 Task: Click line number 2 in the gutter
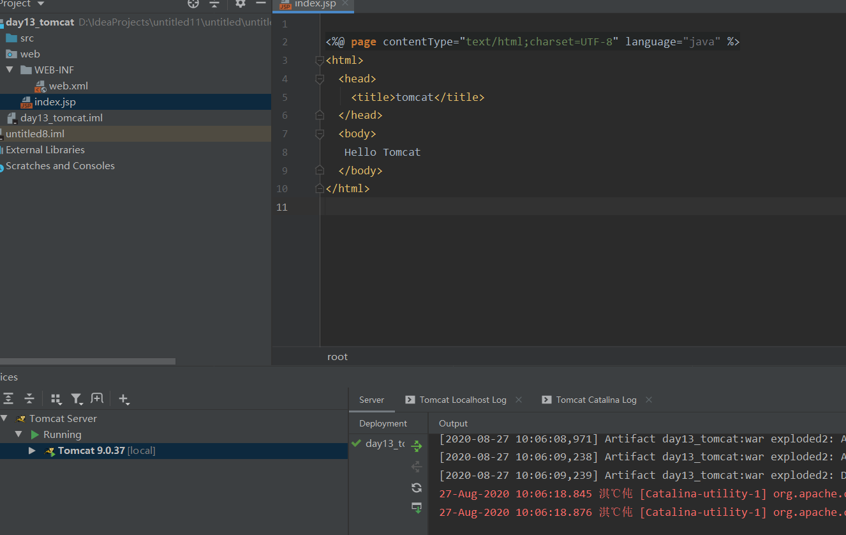(285, 42)
